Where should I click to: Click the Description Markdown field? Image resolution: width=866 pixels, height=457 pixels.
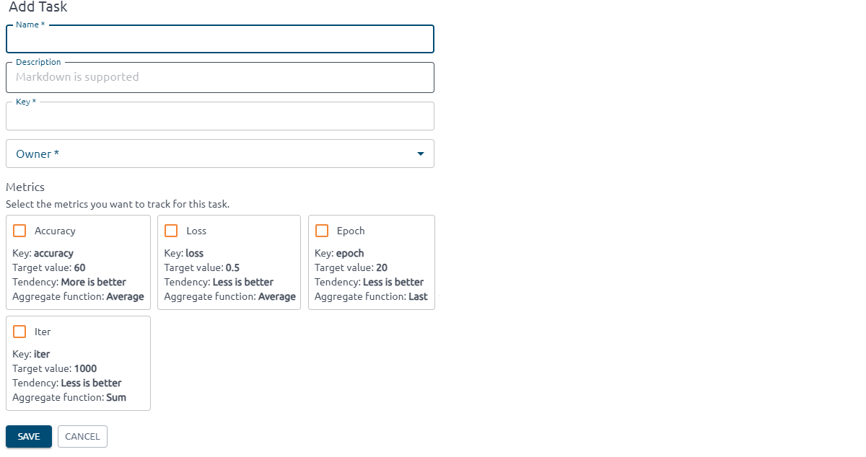(220, 77)
